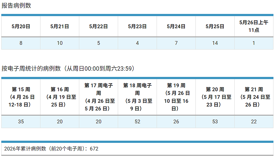This screenshot has width=275, height=156.
Task: Select the '第 17 周电子周' column header
Action: (99, 97)
